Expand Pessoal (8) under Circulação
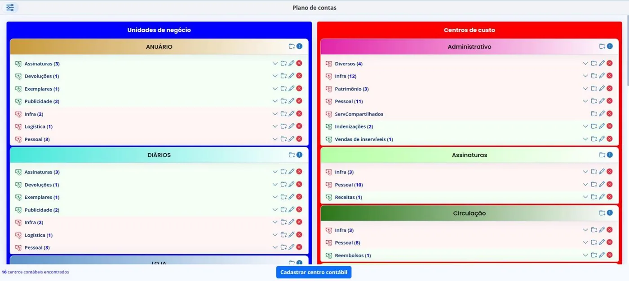This screenshot has height=281, width=629. click(x=585, y=242)
